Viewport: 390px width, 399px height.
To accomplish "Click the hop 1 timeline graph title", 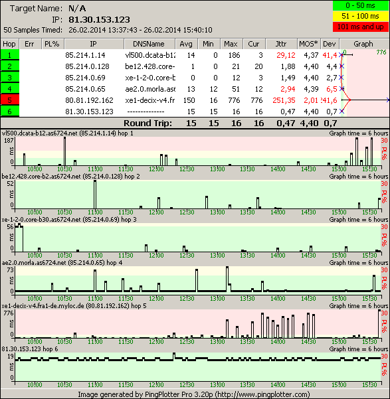I will (x=68, y=133).
